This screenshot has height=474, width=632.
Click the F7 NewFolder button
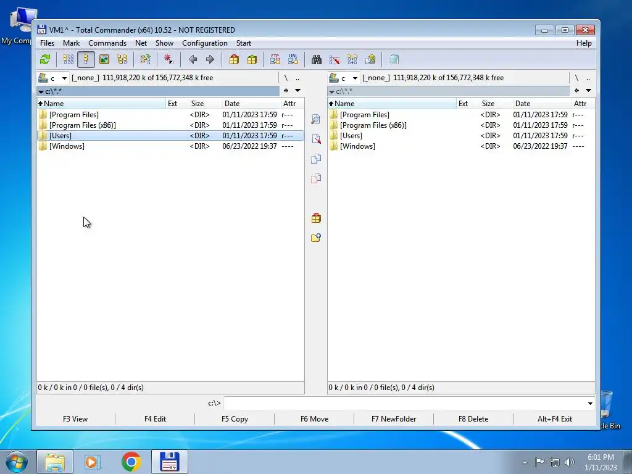click(394, 419)
